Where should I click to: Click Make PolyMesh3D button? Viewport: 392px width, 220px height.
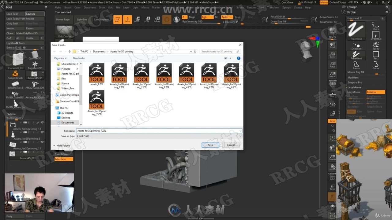coord(30,33)
